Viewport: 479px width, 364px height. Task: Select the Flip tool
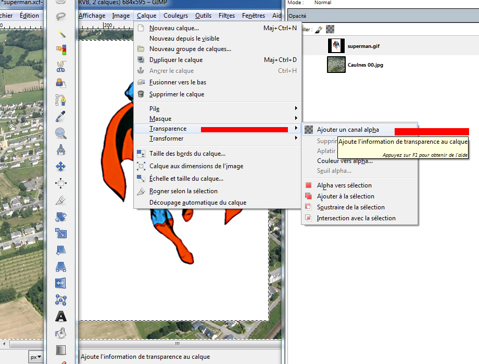coord(61,283)
